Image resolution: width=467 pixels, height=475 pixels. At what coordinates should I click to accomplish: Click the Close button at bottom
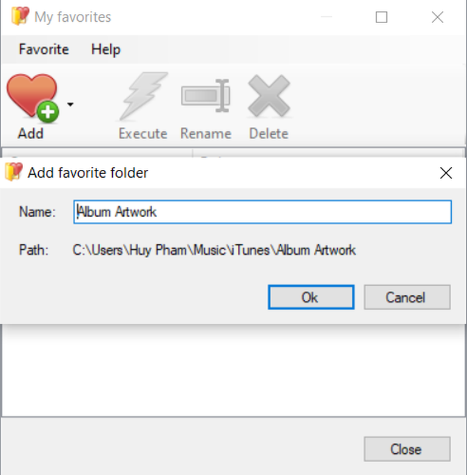(407, 449)
